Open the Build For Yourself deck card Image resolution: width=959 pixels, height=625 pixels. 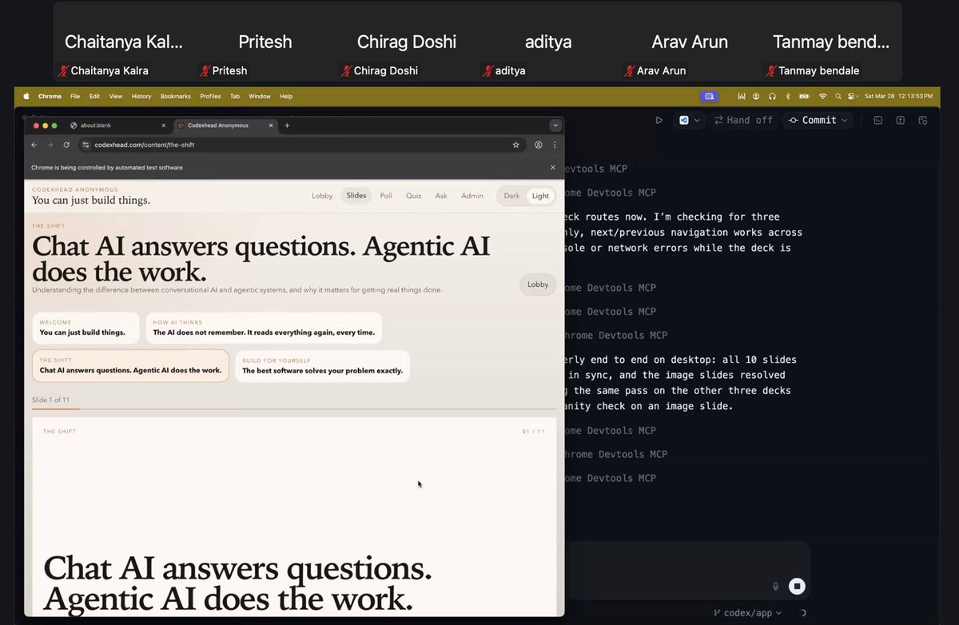click(x=322, y=366)
